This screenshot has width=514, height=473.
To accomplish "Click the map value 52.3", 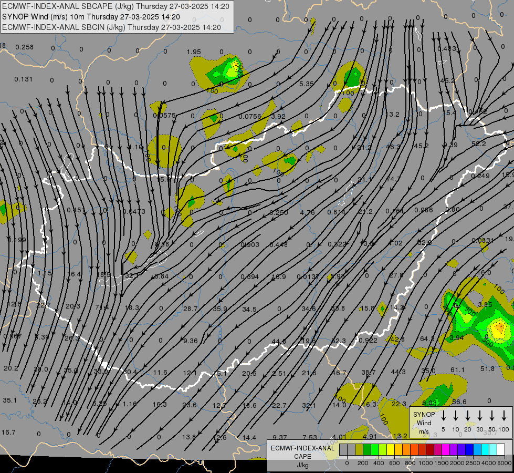I will pyautogui.click(x=338, y=341).
